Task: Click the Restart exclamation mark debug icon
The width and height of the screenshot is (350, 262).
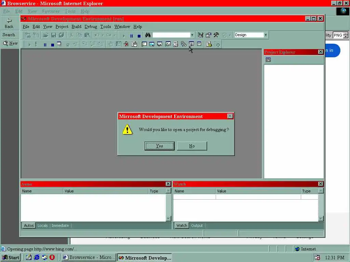Action: [x=36, y=44]
